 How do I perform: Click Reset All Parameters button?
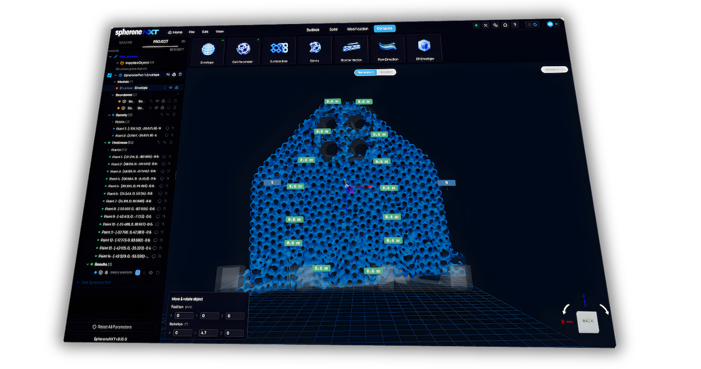click(x=112, y=327)
